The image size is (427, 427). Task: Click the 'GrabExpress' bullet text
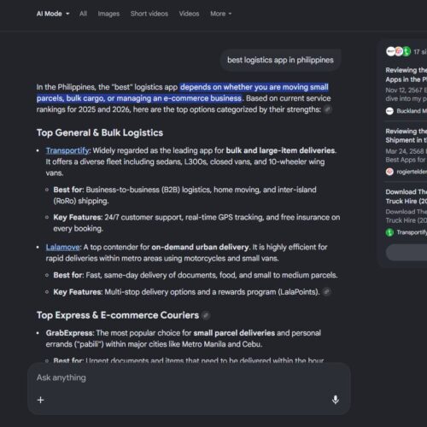[69, 333]
